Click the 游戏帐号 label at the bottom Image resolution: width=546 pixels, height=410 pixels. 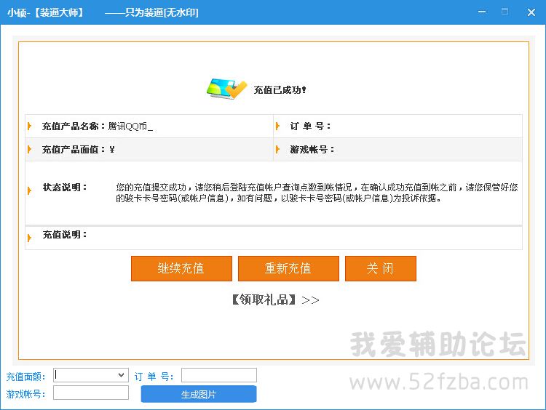click(x=25, y=394)
